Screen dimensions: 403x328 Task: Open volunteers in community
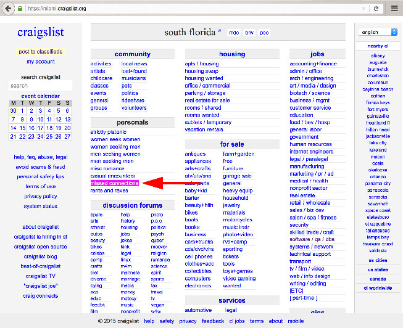tap(134, 108)
